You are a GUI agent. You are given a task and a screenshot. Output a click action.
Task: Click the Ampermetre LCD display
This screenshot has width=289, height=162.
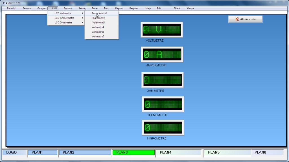(x=162, y=54)
